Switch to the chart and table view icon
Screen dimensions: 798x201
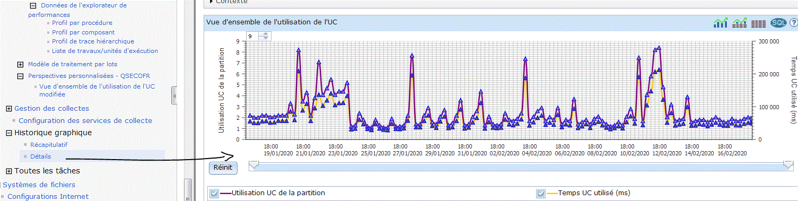coord(739,23)
